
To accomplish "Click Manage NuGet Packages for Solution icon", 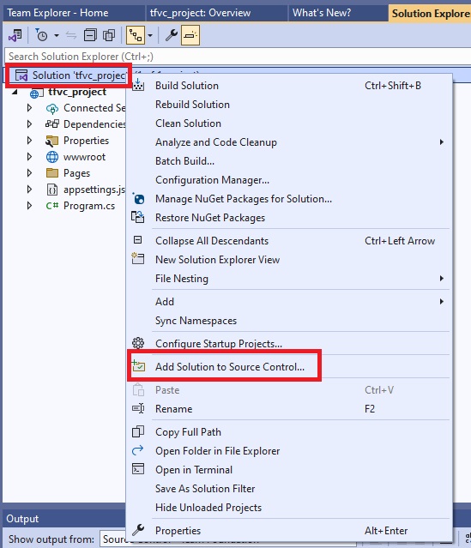I will pos(138,198).
